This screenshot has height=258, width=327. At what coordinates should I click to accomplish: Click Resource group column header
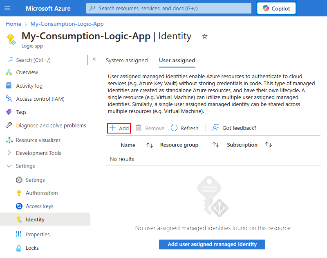click(x=179, y=145)
